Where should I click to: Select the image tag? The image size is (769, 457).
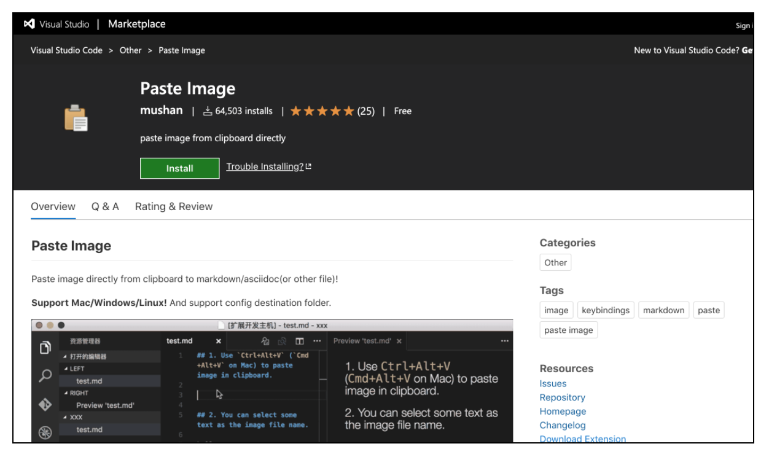click(556, 310)
